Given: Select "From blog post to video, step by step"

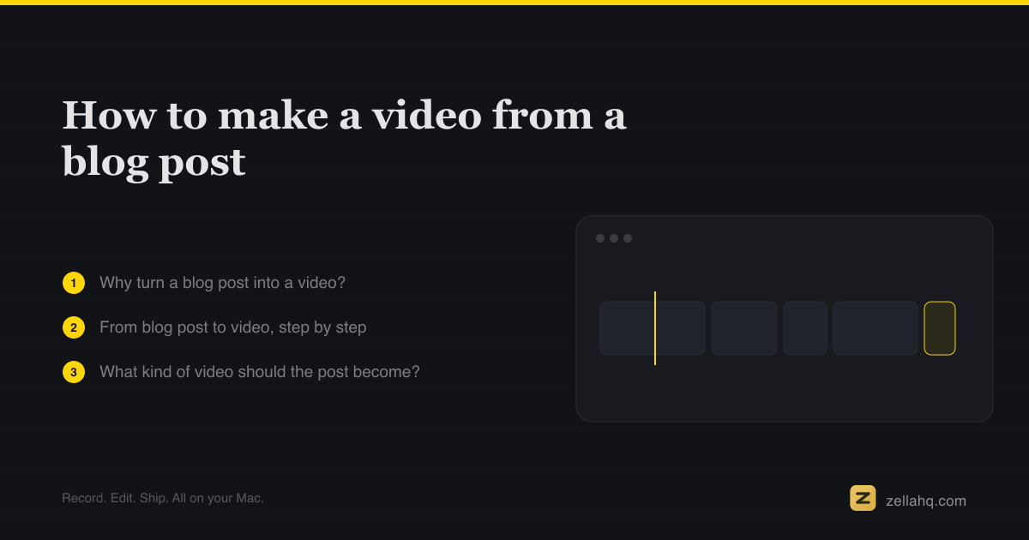Looking at the screenshot, I should pyautogui.click(x=232, y=327).
